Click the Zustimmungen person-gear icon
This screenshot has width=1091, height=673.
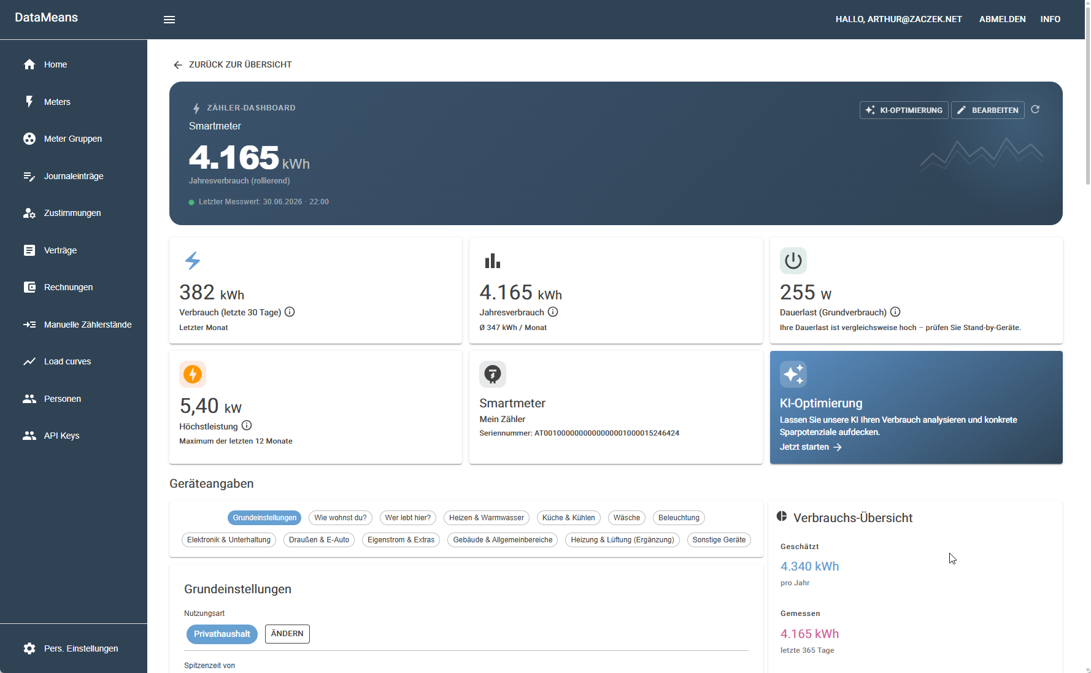29,213
